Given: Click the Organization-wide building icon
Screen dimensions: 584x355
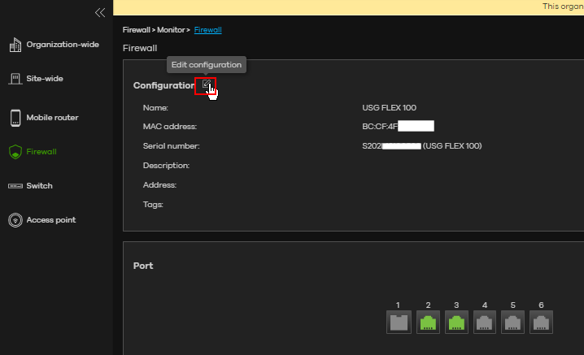Looking at the screenshot, I should point(15,45).
